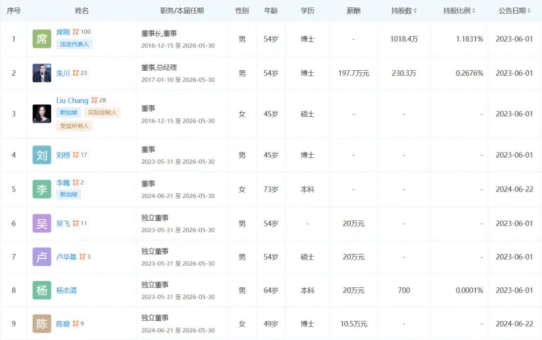Open the profile link for 吴飞
Screen dimensions: 542x340
(63, 224)
